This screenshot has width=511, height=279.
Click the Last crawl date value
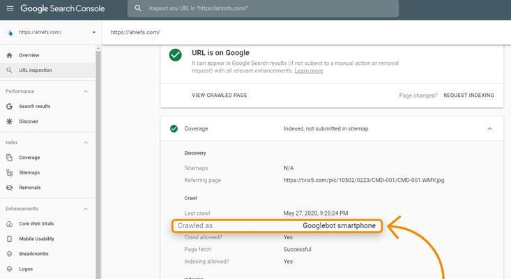point(316,213)
